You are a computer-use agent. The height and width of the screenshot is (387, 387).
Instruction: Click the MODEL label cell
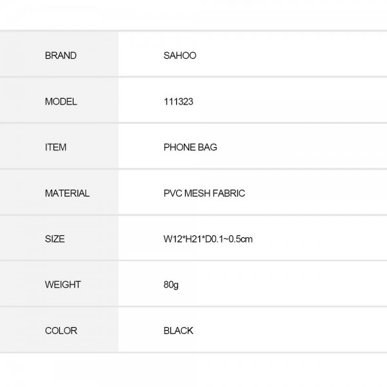(61, 101)
